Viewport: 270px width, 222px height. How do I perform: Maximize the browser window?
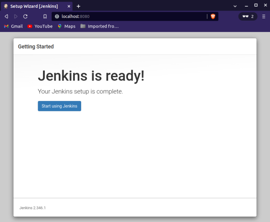(256, 5)
